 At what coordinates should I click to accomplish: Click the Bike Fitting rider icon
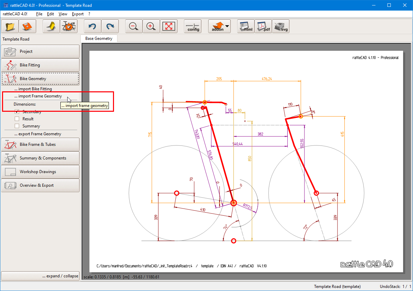(x=10, y=65)
